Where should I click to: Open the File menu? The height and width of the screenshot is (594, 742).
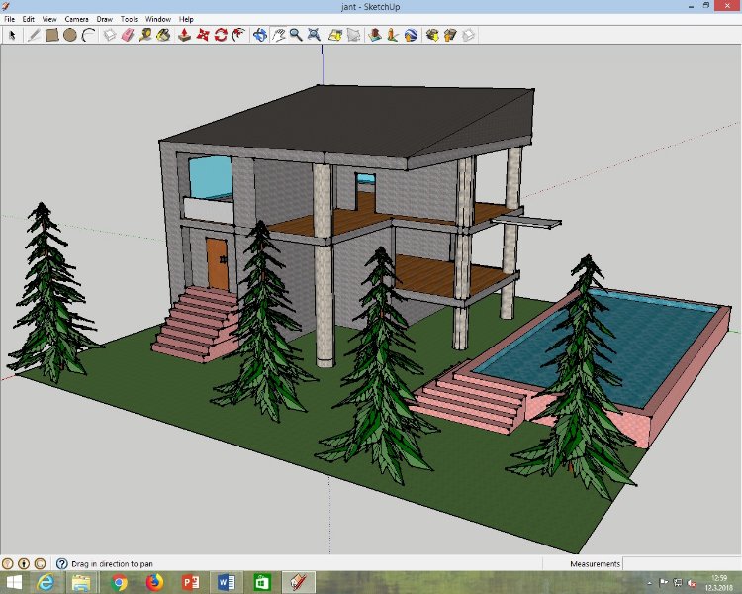click(x=10, y=19)
